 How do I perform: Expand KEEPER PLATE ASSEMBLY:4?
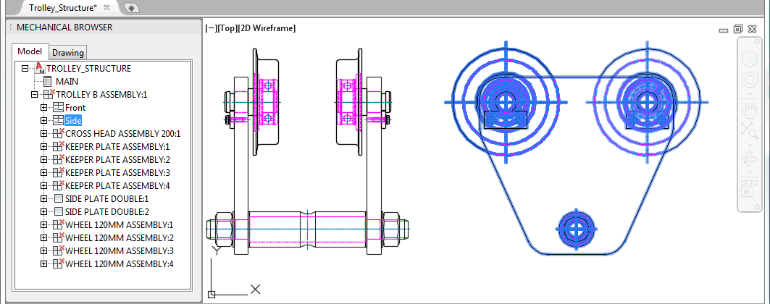[43, 186]
